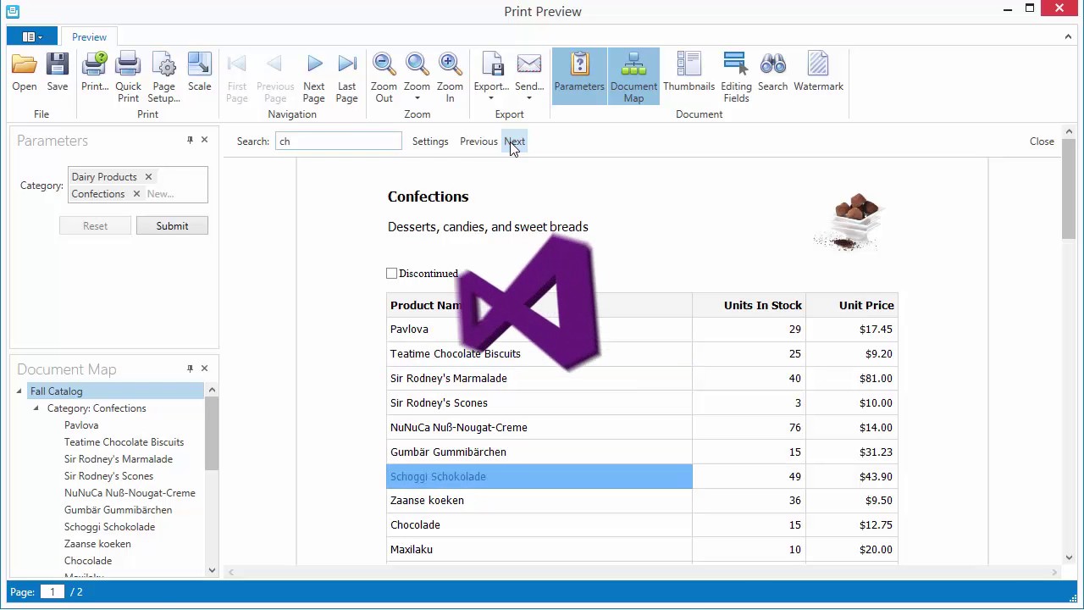This screenshot has height=610, width=1084.
Task: Open the Send dropdown arrow
Action: click(x=529, y=98)
